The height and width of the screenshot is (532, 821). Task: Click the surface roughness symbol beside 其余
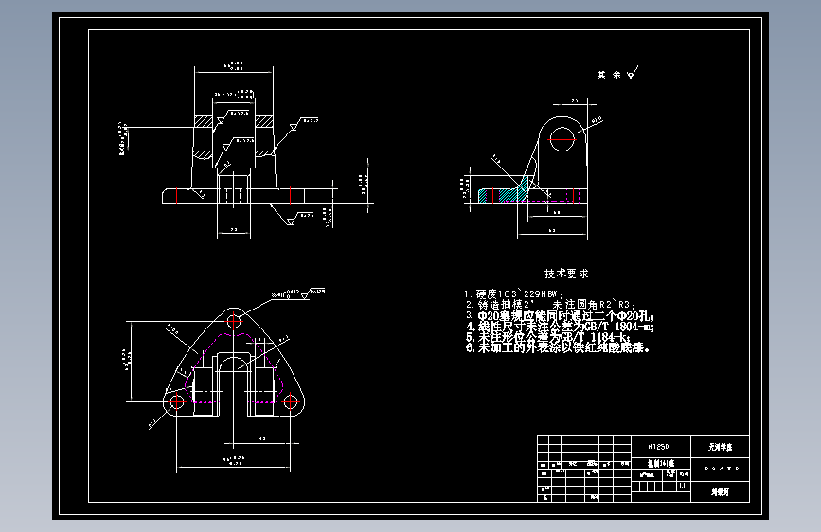click(x=633, y=72)
